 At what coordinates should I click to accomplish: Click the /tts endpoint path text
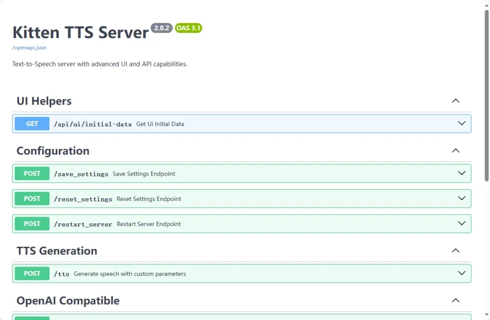(62, 274)
